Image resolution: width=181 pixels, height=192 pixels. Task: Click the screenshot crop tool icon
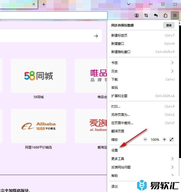pyautogui.click(x=146, y=15)
